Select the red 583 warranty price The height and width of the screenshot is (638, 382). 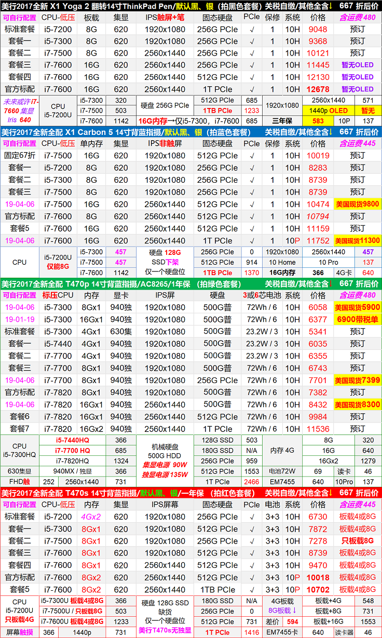tap(318, 120)
